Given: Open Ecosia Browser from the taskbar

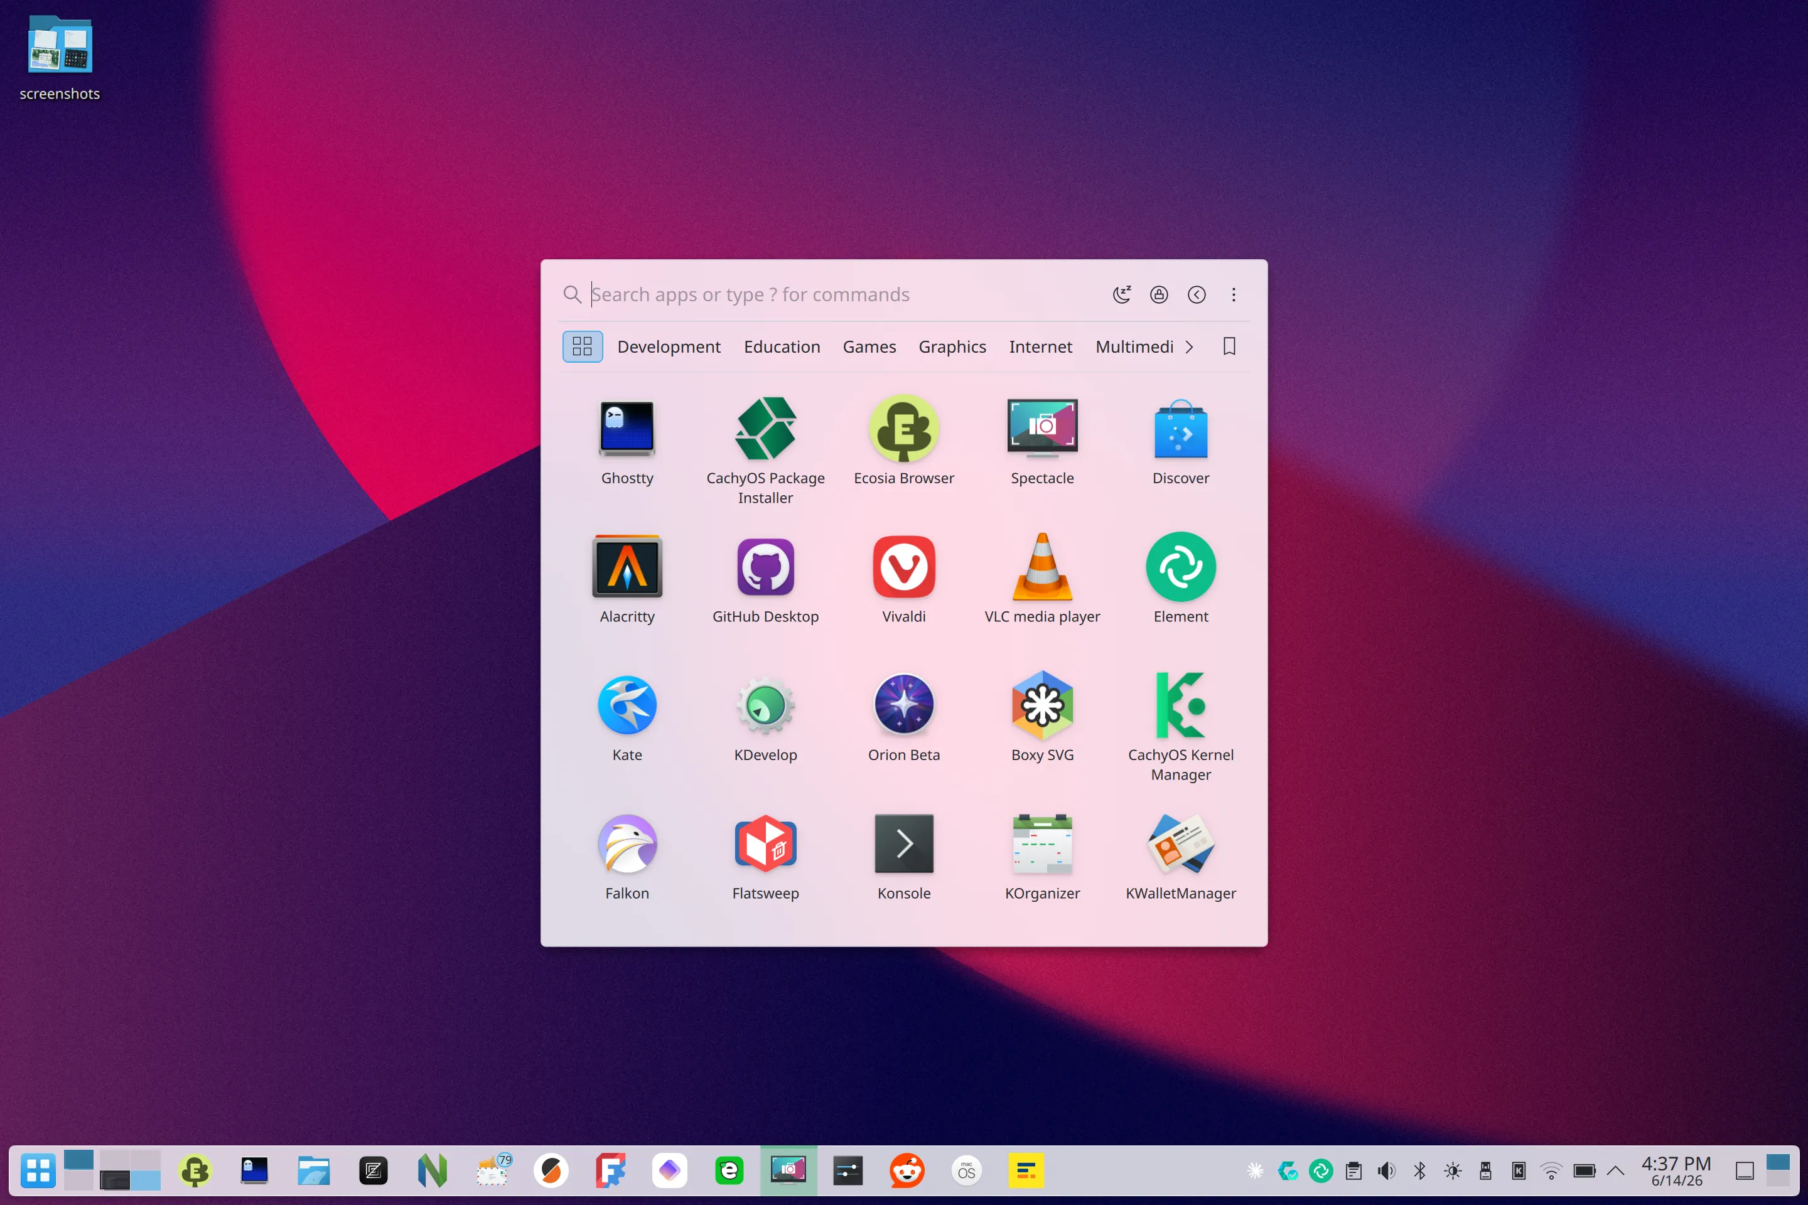Looking at the screenshot, I should [x=195, y=1170].
